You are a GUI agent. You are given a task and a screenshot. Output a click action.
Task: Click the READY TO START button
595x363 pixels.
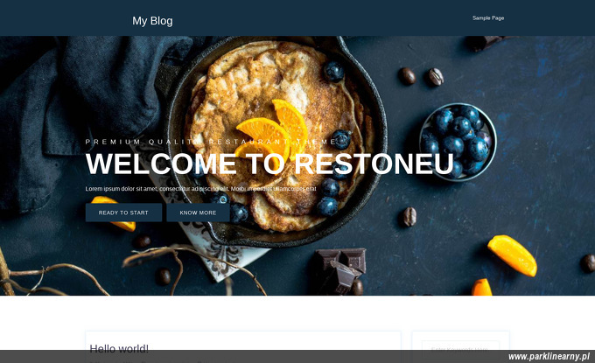(123, 213)
